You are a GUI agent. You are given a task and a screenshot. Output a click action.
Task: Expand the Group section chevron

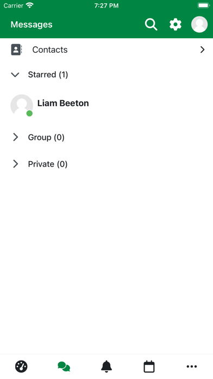[x=15, y=137]
